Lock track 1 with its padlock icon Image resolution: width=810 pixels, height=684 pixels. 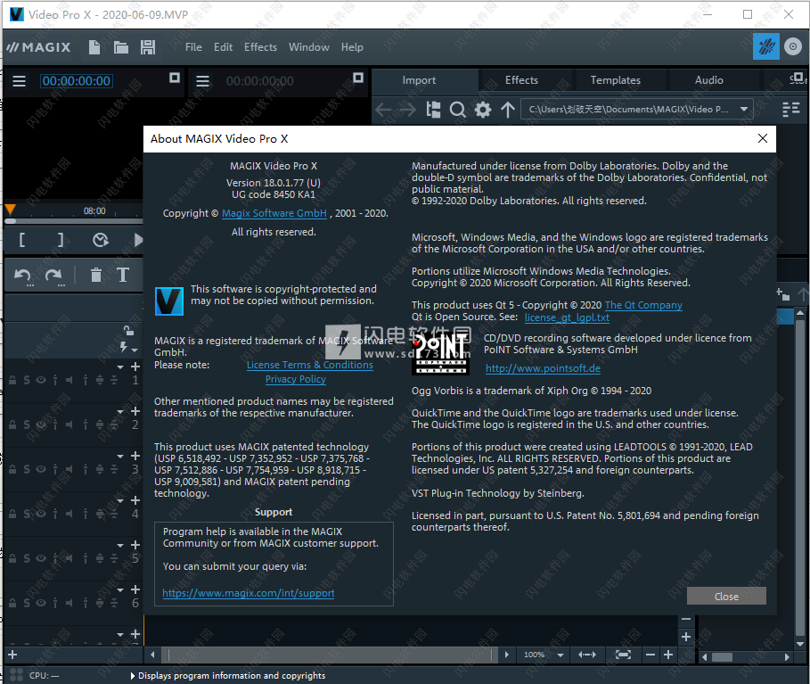[x=12, y=381]
